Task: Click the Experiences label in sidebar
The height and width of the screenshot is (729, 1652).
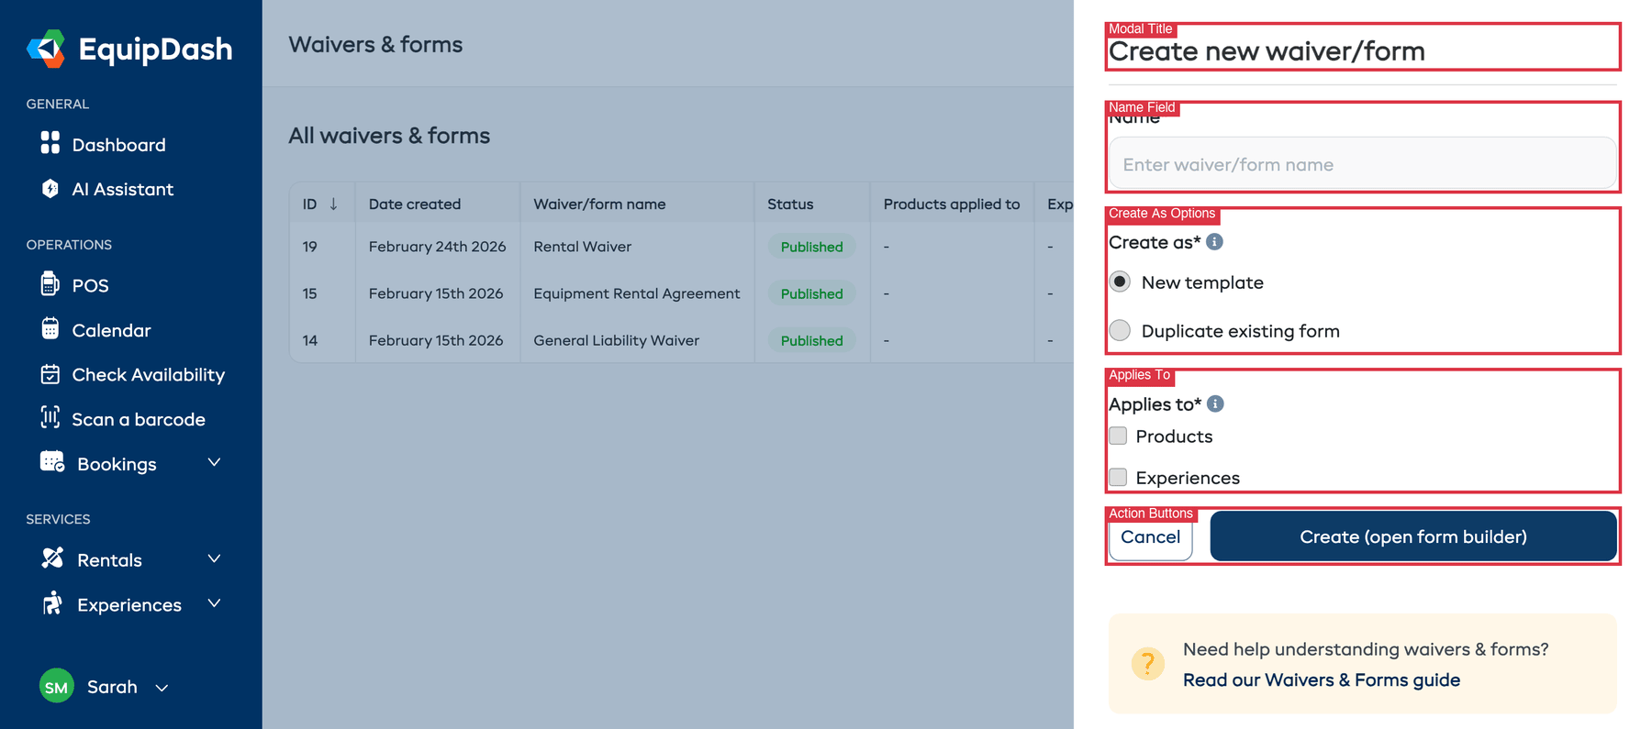Action: coord(129,605)
